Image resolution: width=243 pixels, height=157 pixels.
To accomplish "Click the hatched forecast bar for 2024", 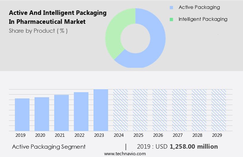I will pyautogui.click(x=121, y=110).
